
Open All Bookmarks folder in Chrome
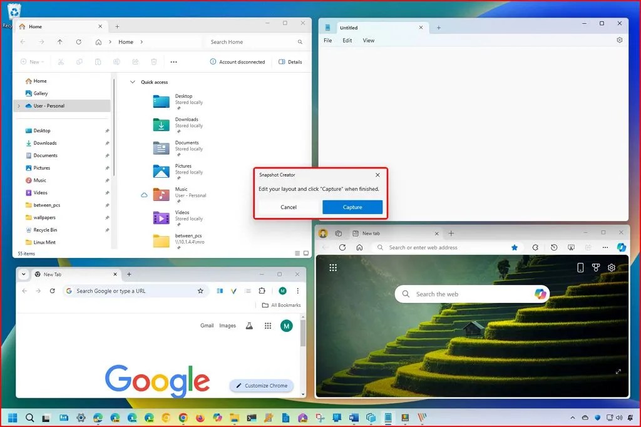[x=281, y=305]
